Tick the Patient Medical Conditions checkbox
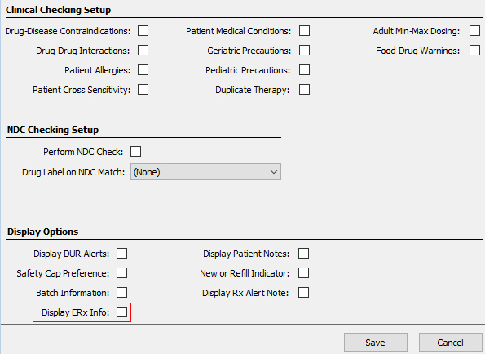The height and width of the screenshot is (354, 485). pyautogui.click(x=304, y=31)
